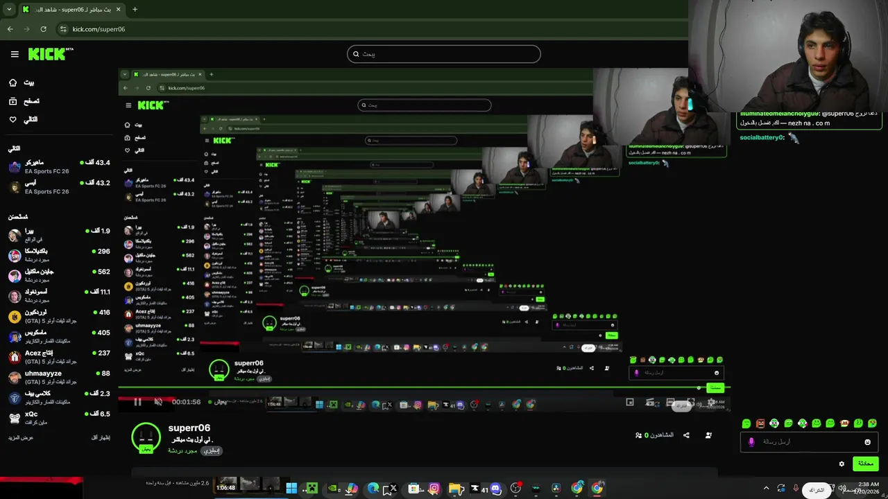This screenshot has width=888, height=499.
Task: Click the superr06 channel name
Action: tap(189, 428)
